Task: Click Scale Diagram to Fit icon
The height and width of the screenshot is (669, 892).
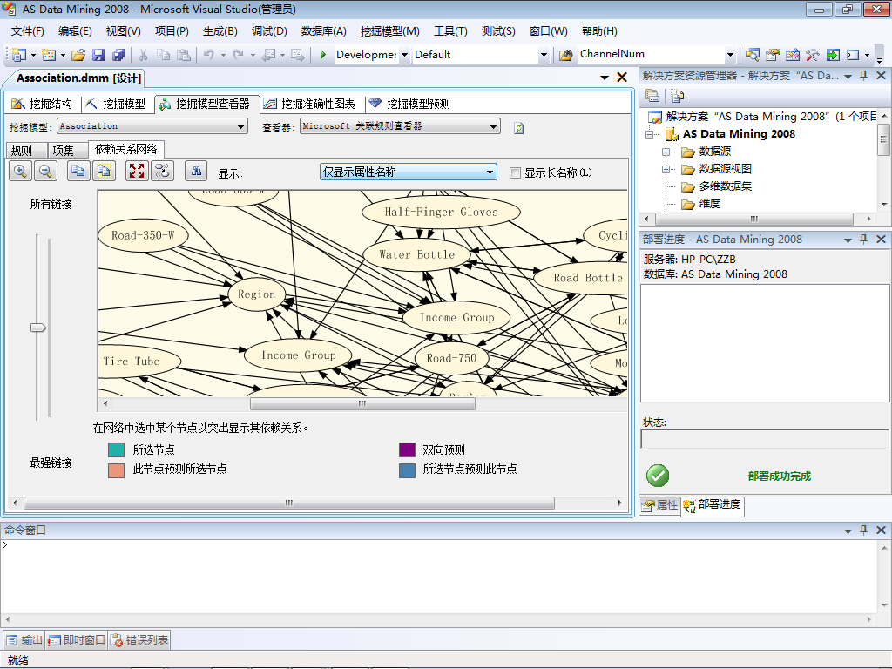Action: tap(137, 172)
